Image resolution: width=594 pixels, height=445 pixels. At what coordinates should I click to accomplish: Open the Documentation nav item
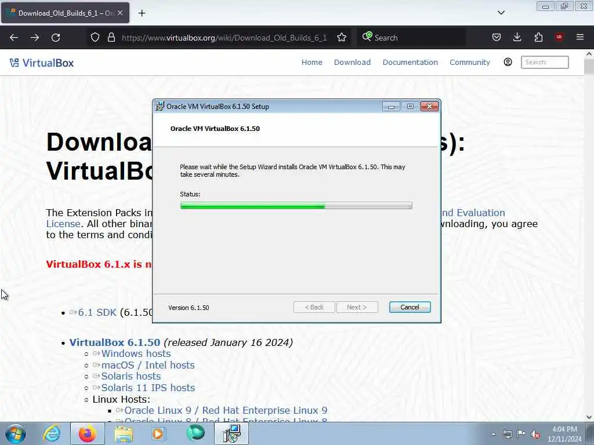(410, 62)
